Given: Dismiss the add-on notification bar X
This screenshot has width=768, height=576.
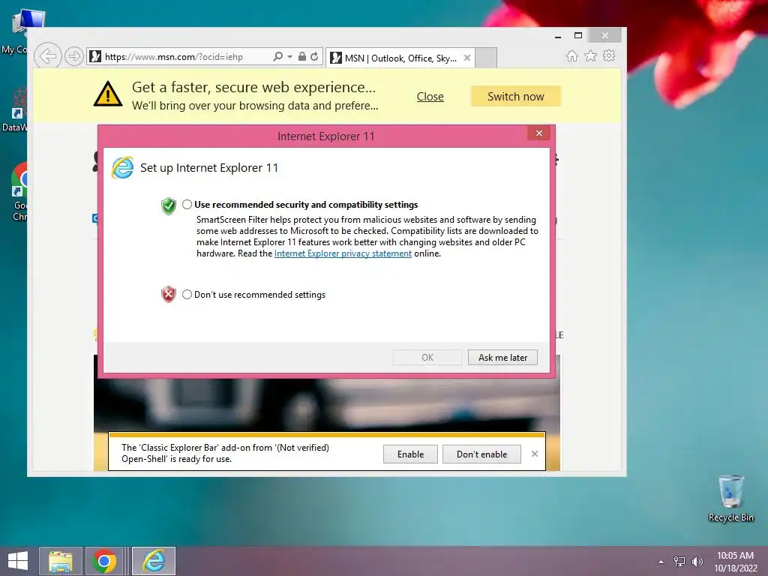Looking at the screenshot, I should click(534, 454).
